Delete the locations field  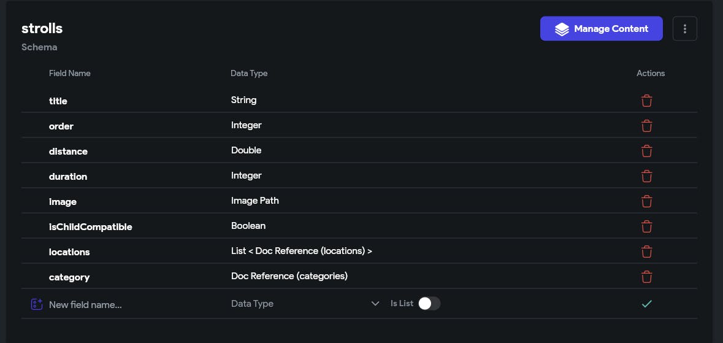click(x=646, y=252)
